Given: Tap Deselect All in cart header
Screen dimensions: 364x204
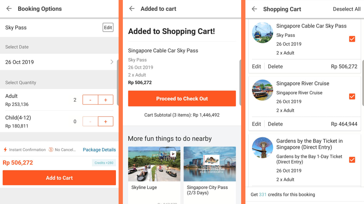Looking at the screenshot, I should tap(346, 9).
